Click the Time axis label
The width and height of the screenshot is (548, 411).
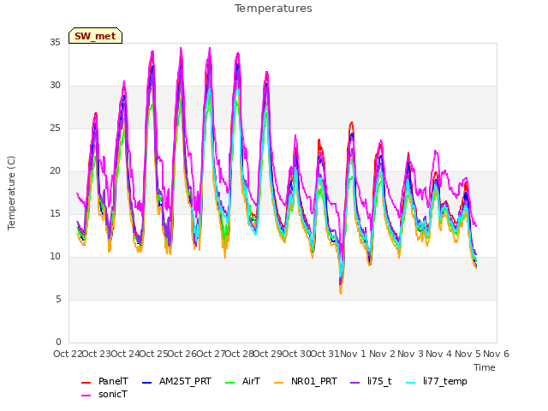point(485,367)
